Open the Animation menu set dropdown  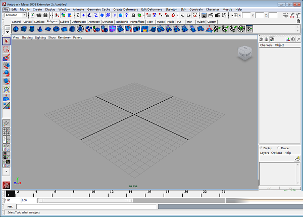16,15
